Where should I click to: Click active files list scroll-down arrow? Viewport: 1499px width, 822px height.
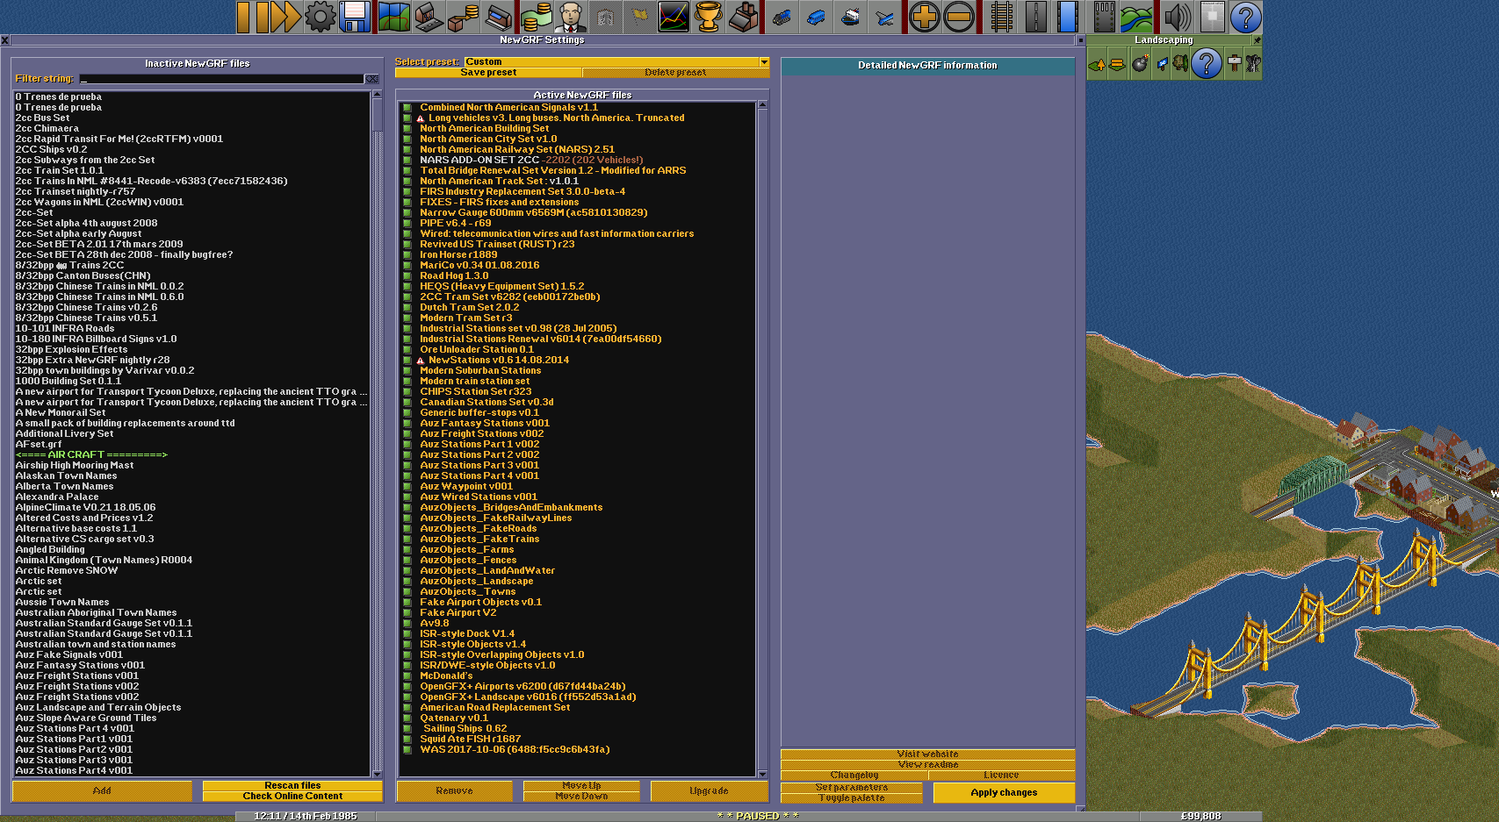coord(762,774)
